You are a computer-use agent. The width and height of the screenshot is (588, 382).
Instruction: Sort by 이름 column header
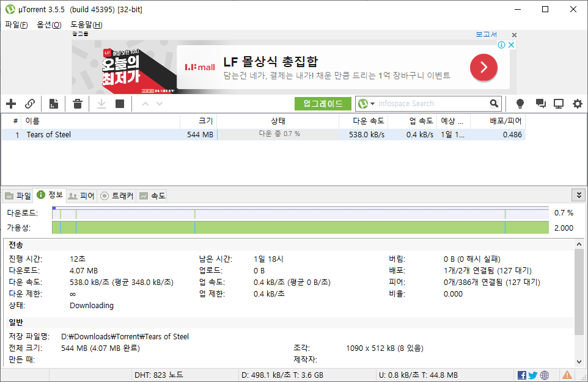[101, 121]
